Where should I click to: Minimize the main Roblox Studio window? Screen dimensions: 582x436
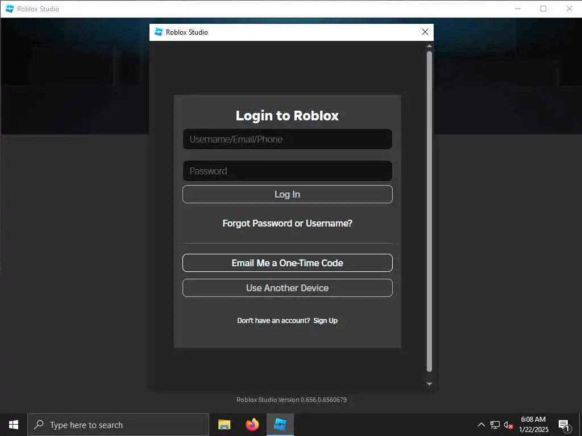518,9
